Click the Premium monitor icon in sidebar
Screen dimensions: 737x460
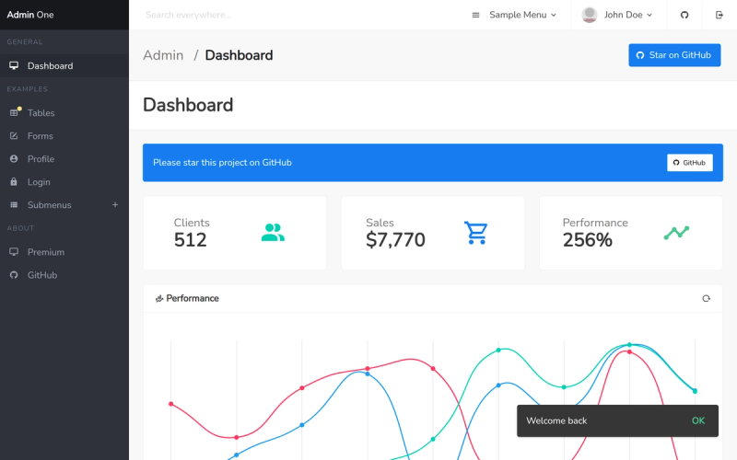[14, 252]
